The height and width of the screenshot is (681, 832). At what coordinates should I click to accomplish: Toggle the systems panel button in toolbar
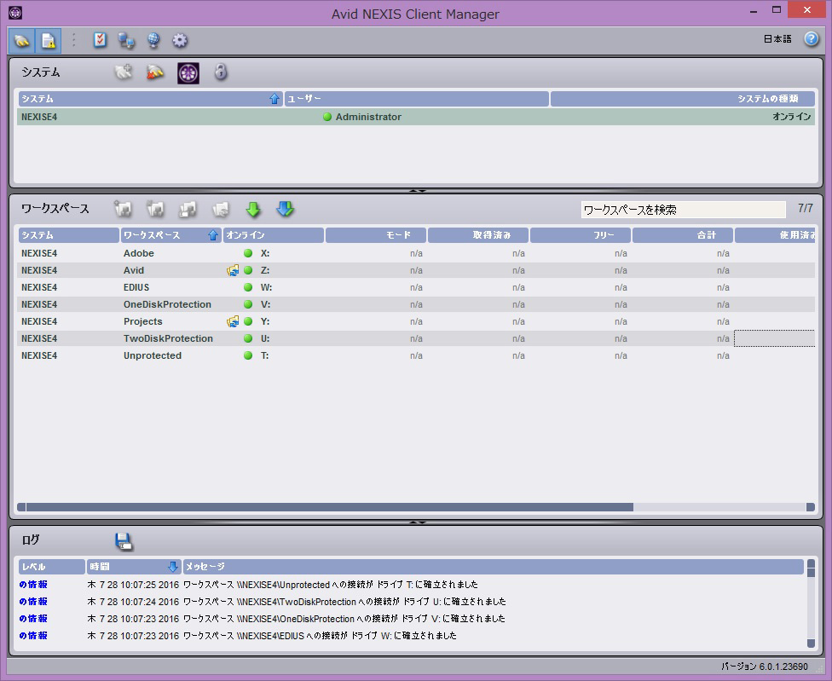(22, 40)
